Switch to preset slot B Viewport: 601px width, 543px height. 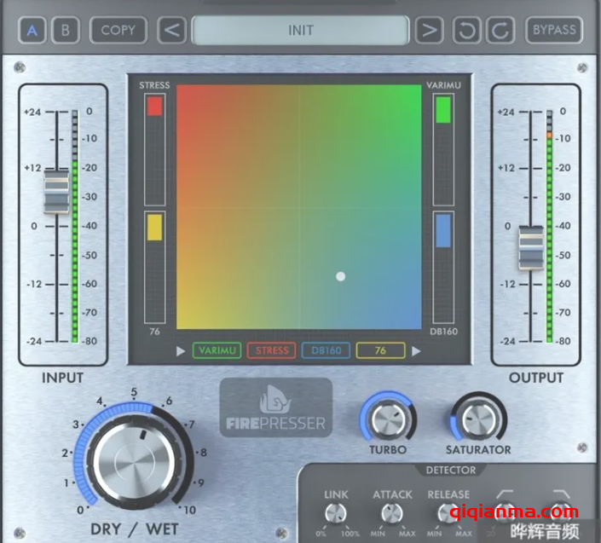[x=64, y=31]
